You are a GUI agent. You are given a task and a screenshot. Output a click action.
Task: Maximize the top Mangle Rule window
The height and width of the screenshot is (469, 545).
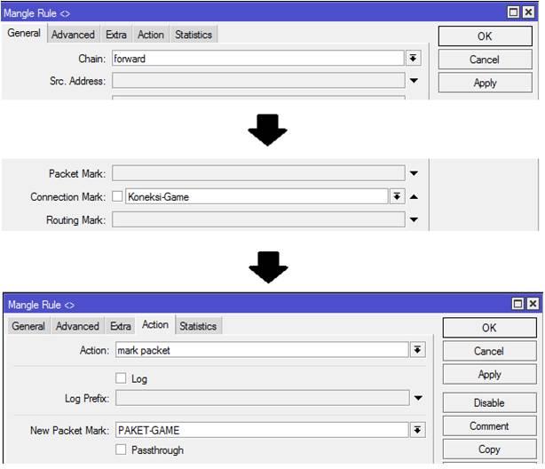[513, 12]
